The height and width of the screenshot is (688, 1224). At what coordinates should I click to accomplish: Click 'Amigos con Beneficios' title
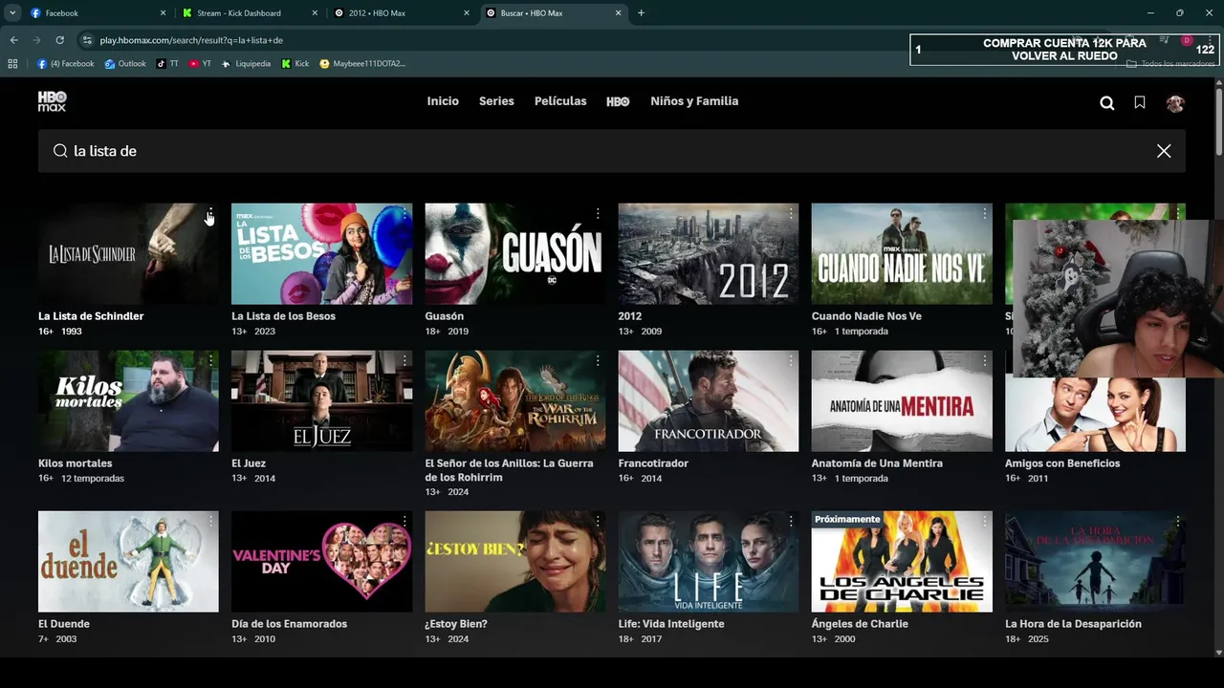(1062, 463)
